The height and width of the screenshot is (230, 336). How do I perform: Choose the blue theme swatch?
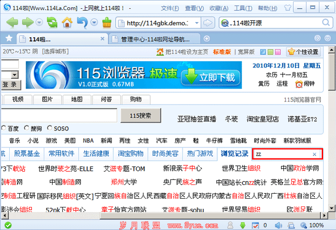[263, 52]
